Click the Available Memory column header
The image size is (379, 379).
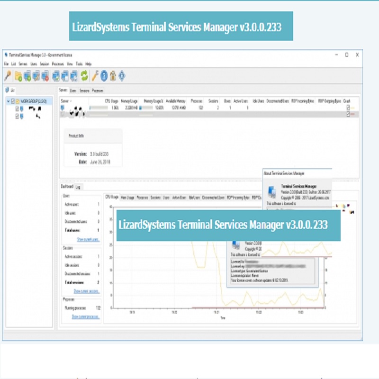176,101
